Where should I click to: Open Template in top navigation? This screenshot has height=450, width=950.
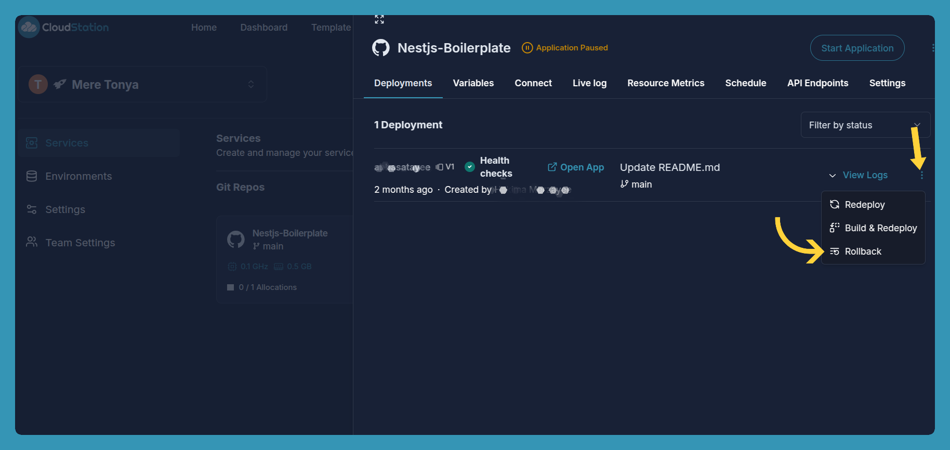[331, 28]
